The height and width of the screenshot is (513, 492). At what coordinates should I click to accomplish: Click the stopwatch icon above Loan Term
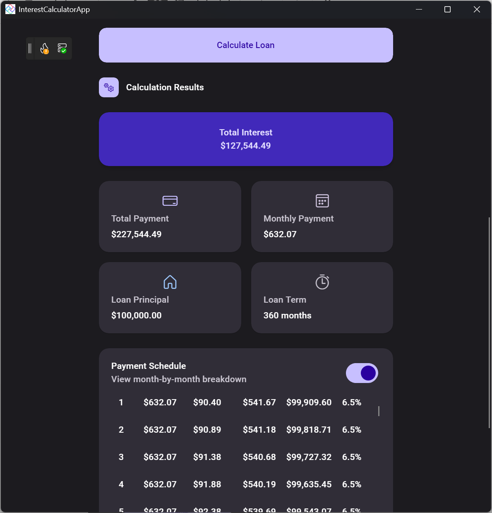pos(322,282)
